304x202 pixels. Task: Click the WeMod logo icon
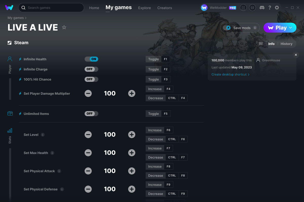[9, 8]
